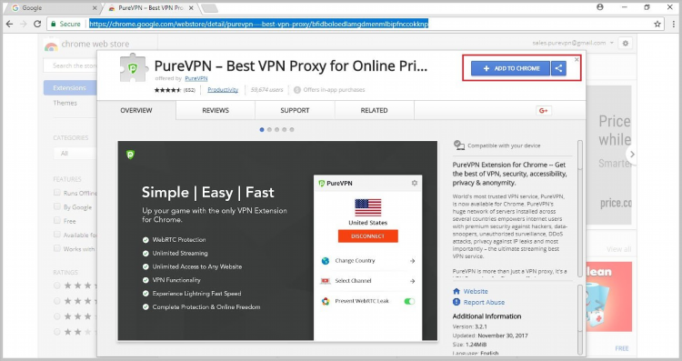The height and width of the screenshot is (361, 682).
Task: Check the Runs Offline filter
Action: tap(57, 192)
